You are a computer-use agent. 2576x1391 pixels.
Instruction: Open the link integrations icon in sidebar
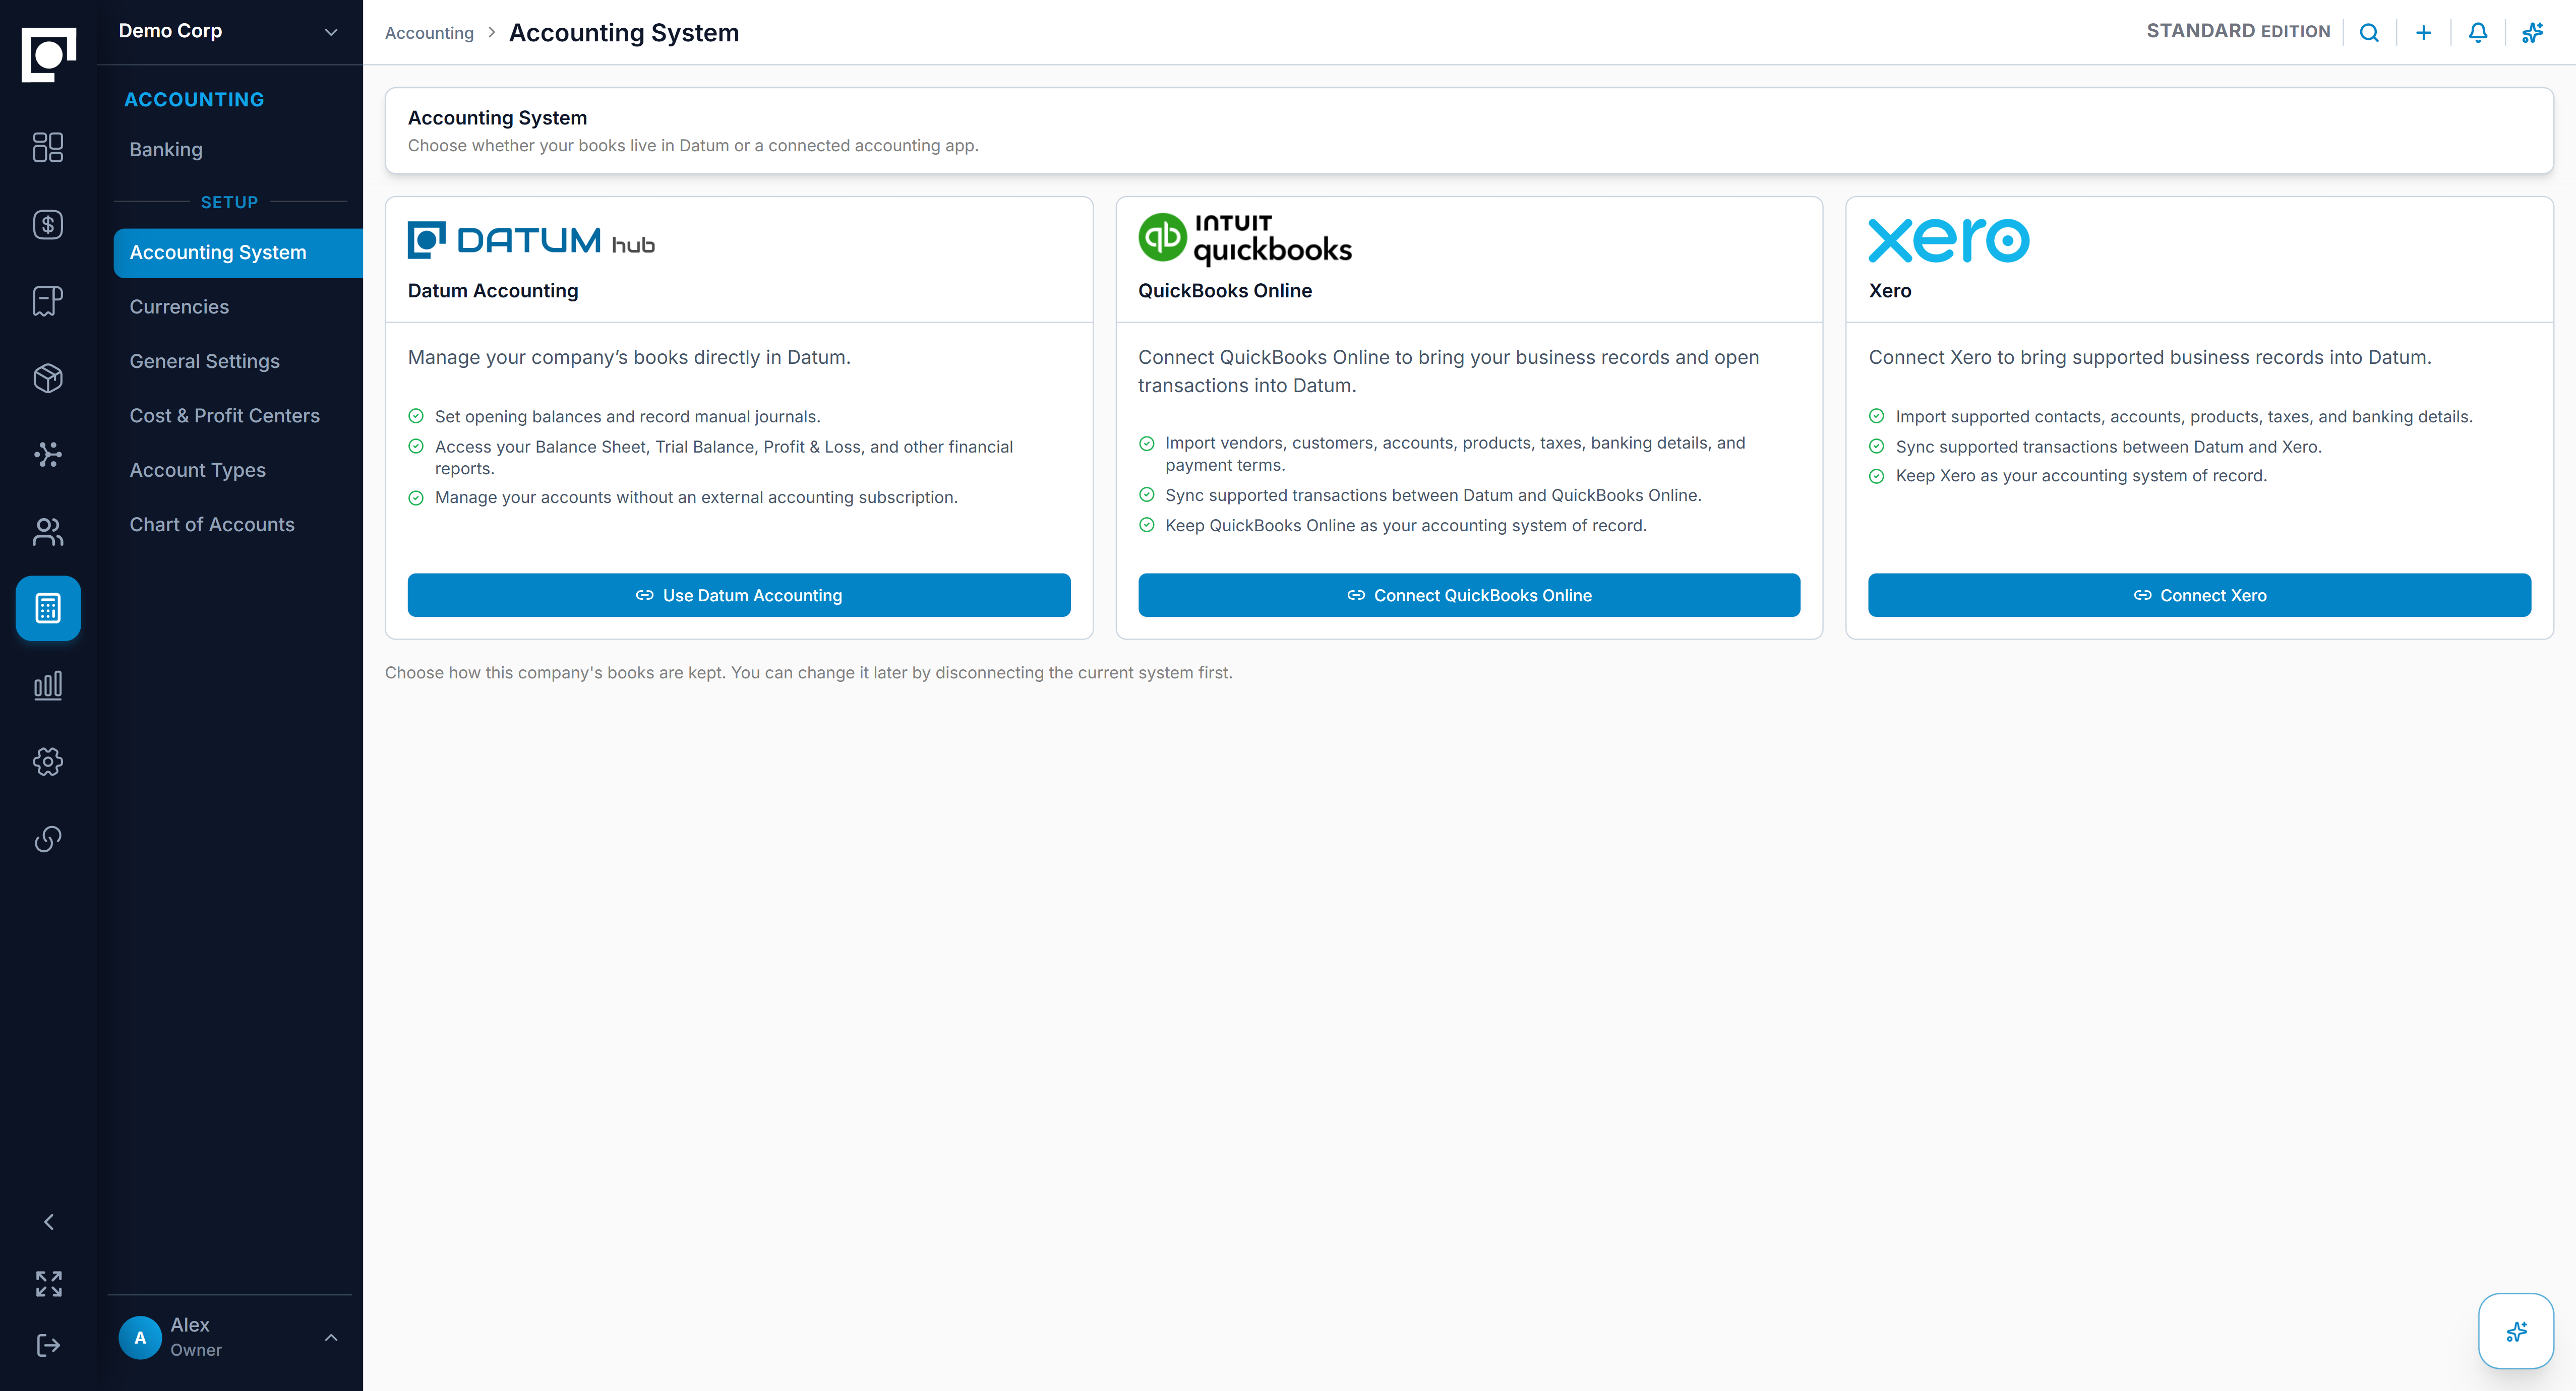(x=48, y=839)
